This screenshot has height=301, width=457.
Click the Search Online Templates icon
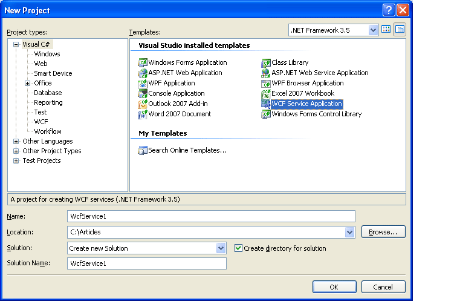click(143, 150)
